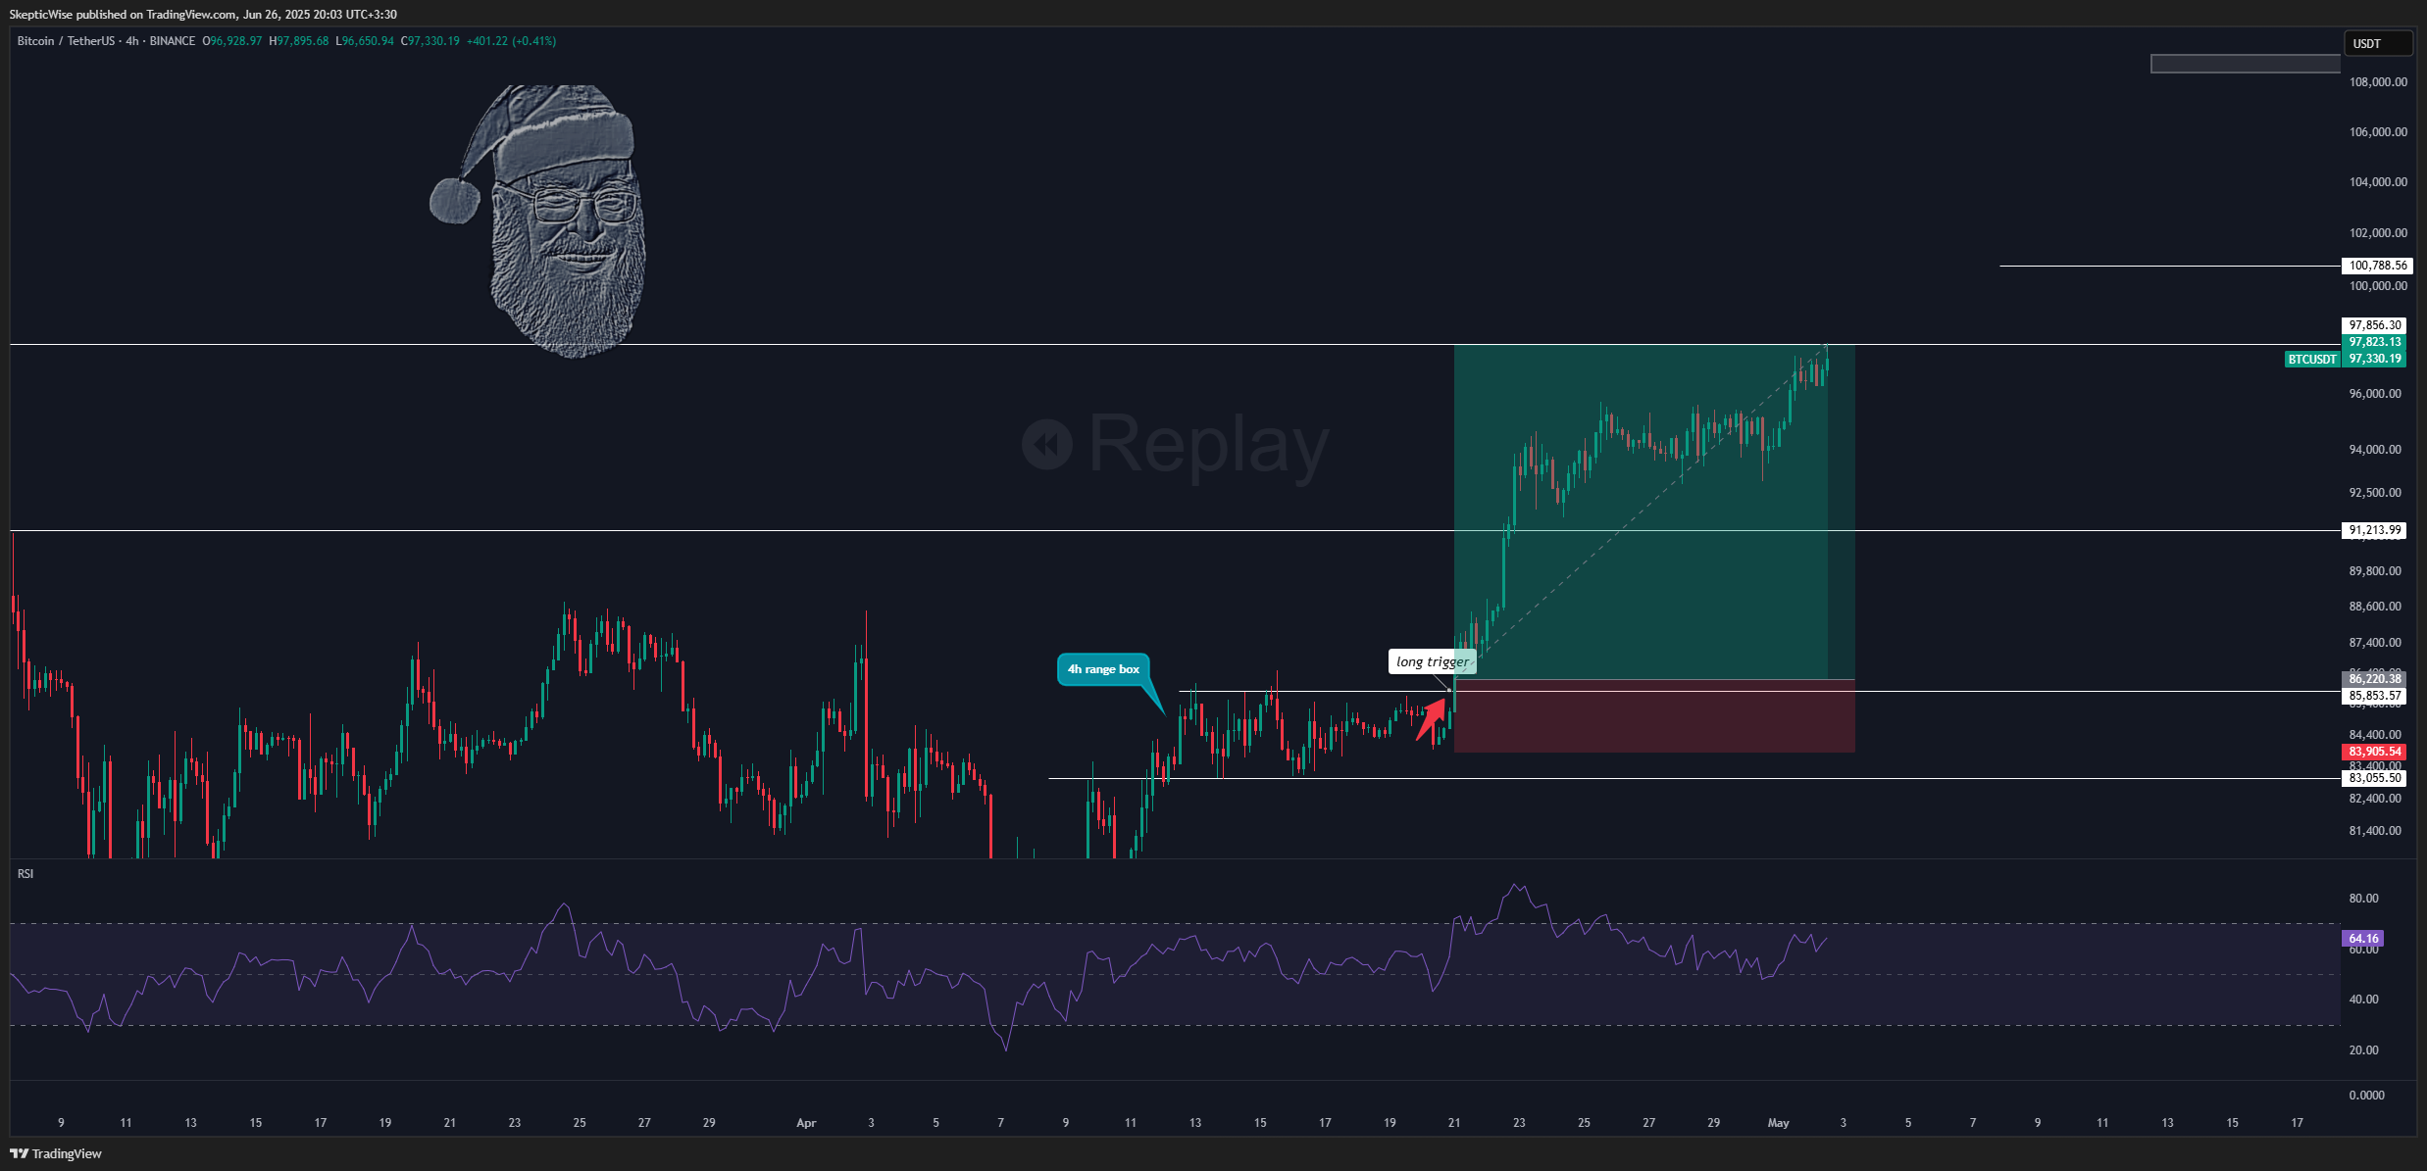This screenshot has width=2427, height=1171.
Task: Click the 80.00 level on the RSI scale
Action: point(2363,899)
